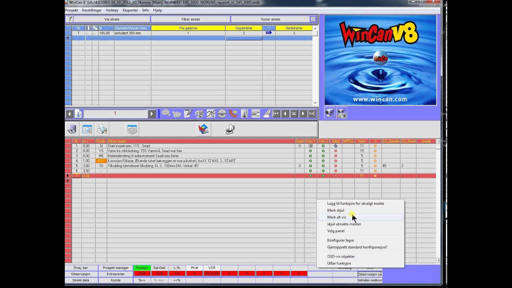Open the Innstillinger menu
The image size is (512, 288).
pyautogui.click(x=92, y=10)
